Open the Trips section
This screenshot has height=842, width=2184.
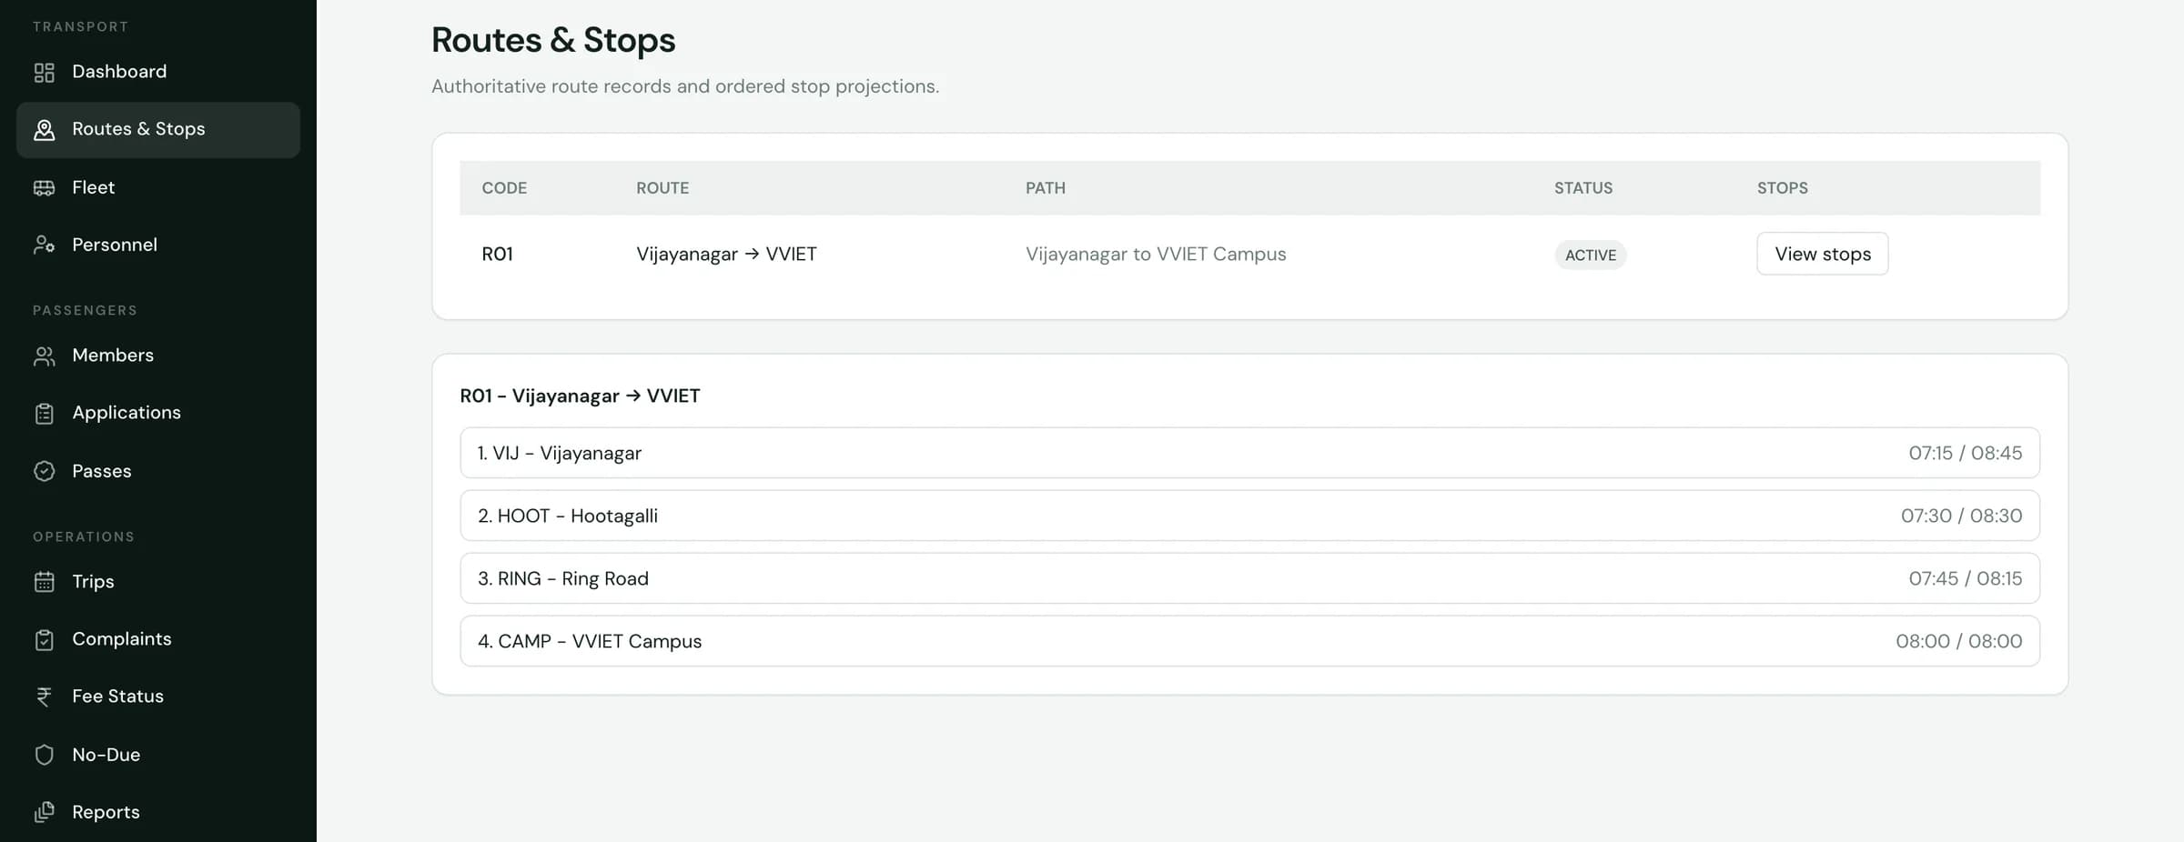[158, 581]
